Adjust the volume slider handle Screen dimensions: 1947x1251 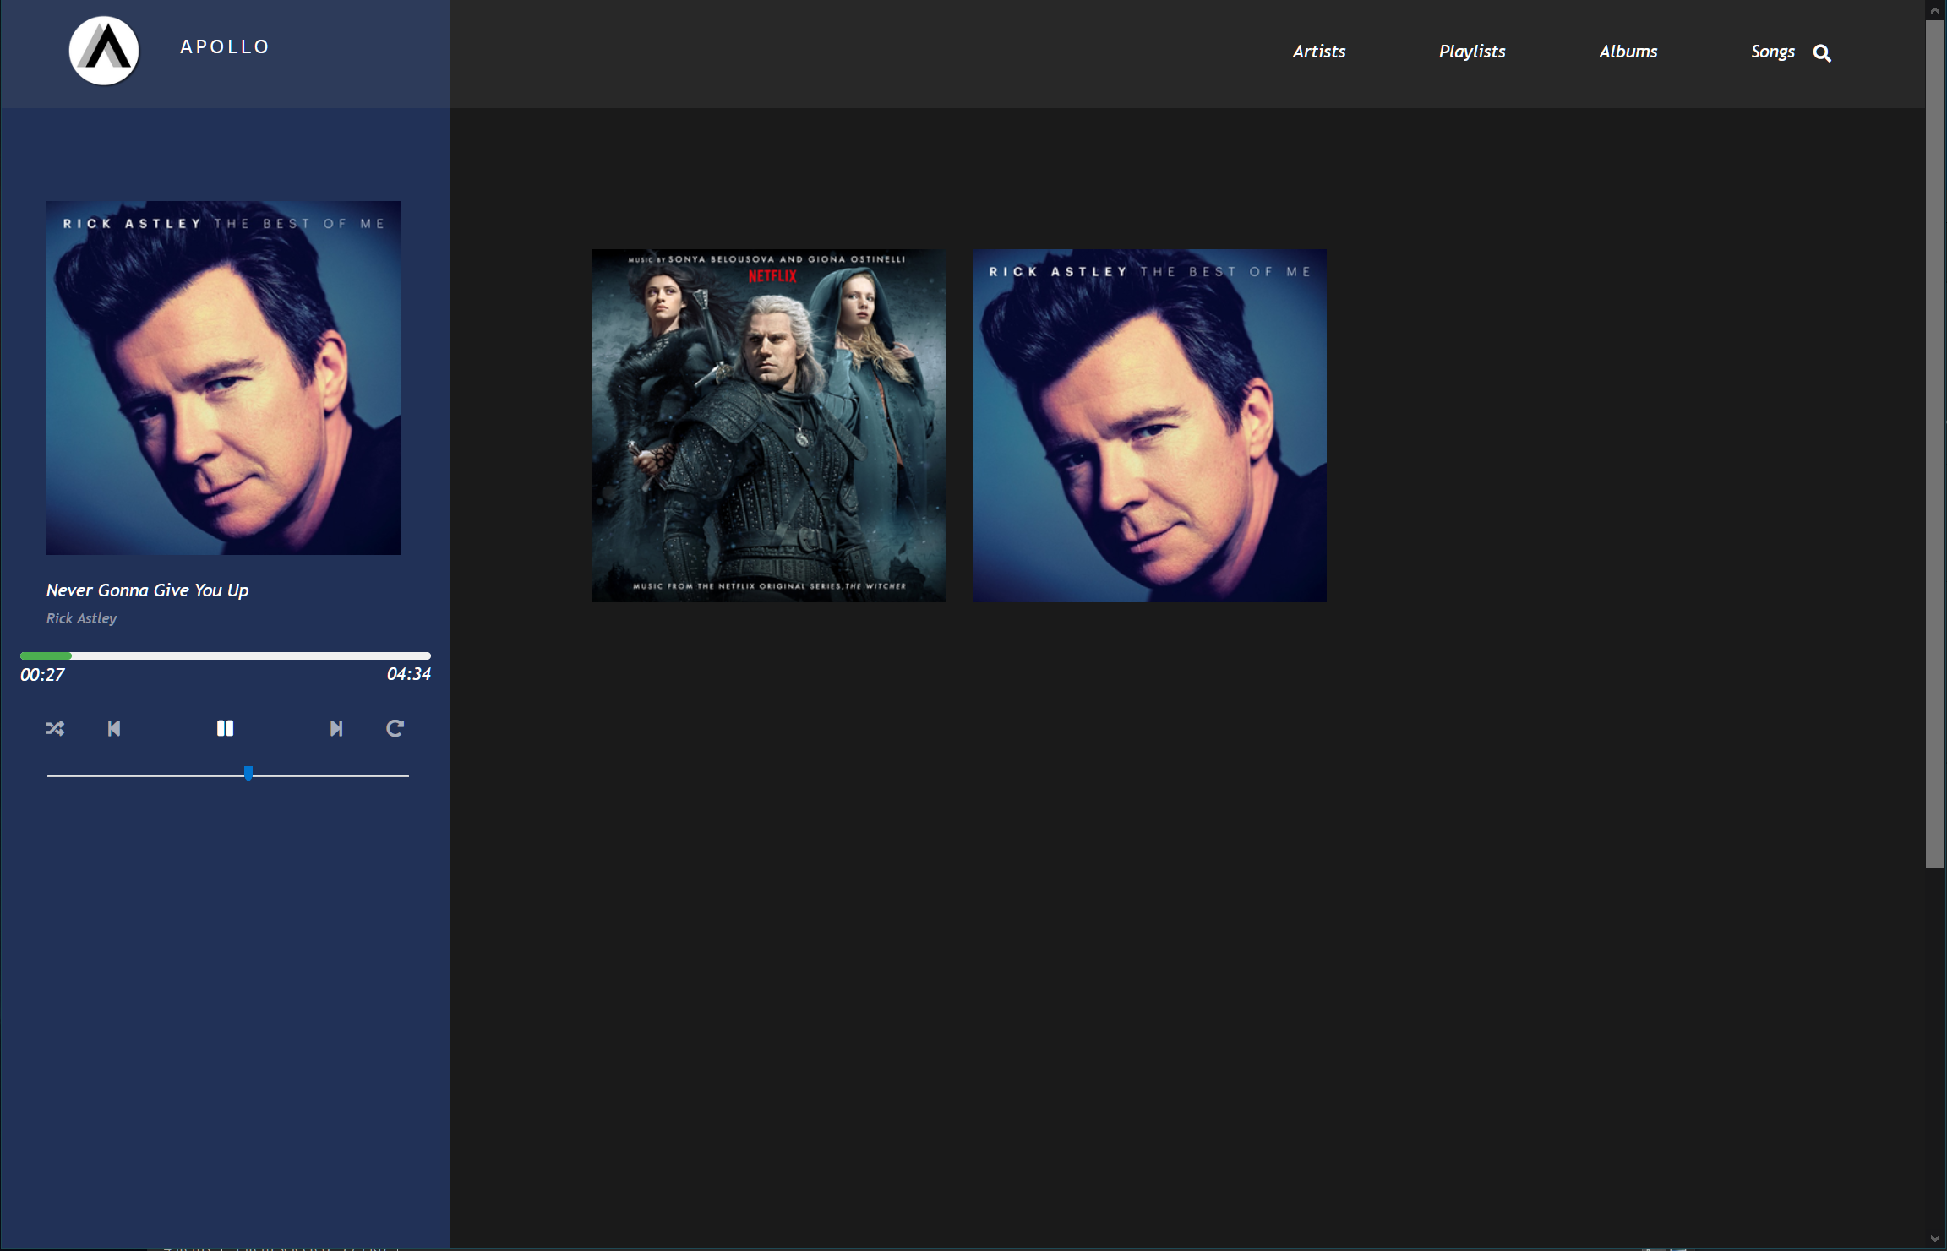pos(248,774)
